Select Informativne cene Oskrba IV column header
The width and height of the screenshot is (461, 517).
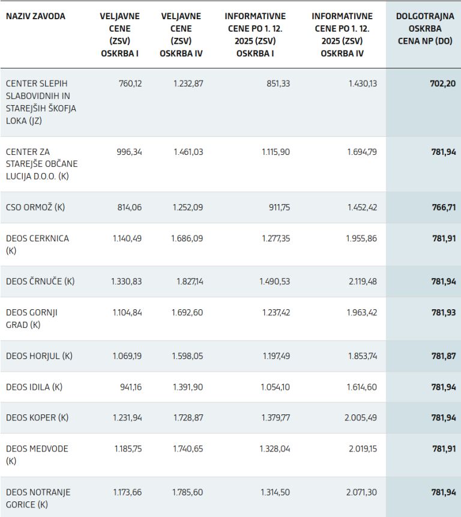(x=342, y=35)
